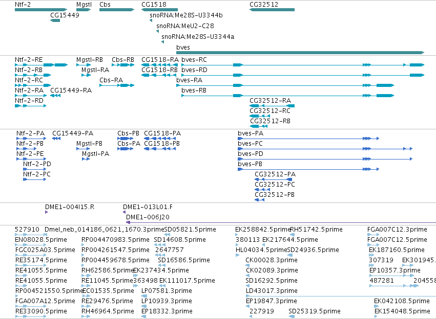Select BAC label DME1-006J20
Screen dimensions: 436x319
pos(148,217)
